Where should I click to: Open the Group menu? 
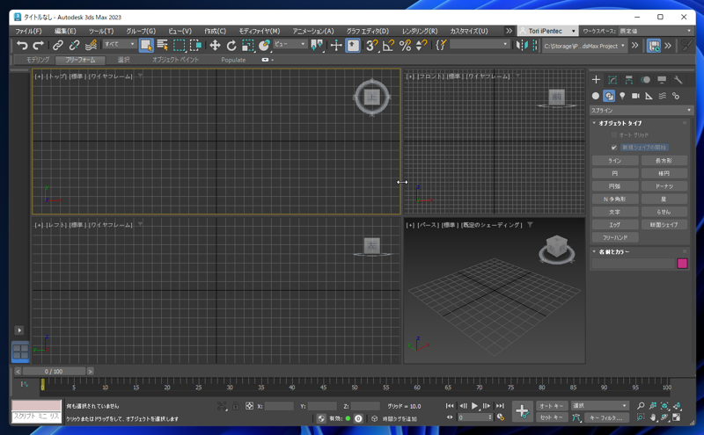141,31
